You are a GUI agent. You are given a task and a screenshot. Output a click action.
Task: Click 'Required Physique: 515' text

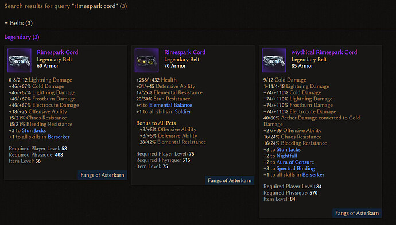(x=163, y=160)
